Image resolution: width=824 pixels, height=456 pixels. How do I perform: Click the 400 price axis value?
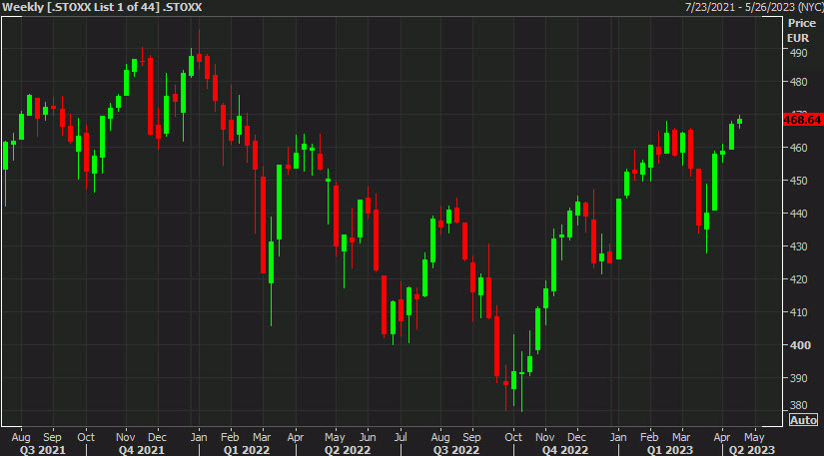[x=800, y=345]
